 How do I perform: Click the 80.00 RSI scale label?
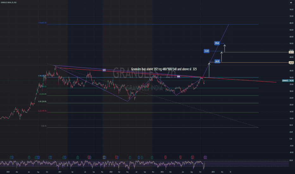pyautogui.click(x=291, y=160)
